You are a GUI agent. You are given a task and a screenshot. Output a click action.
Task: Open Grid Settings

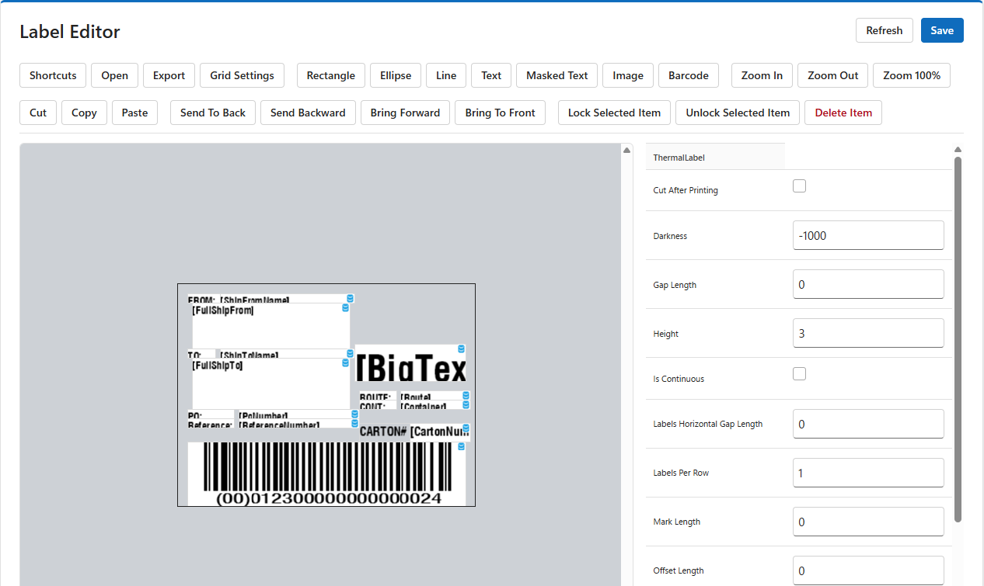coord(242,75)
